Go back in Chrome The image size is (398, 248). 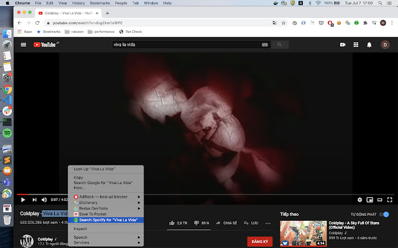(19, 23)
